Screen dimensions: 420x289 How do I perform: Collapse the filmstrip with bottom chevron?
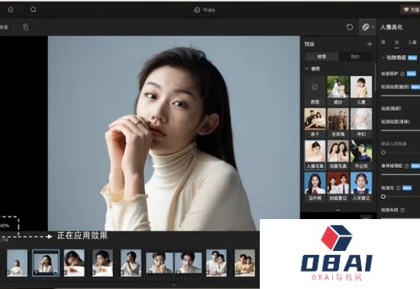[174, 284]
